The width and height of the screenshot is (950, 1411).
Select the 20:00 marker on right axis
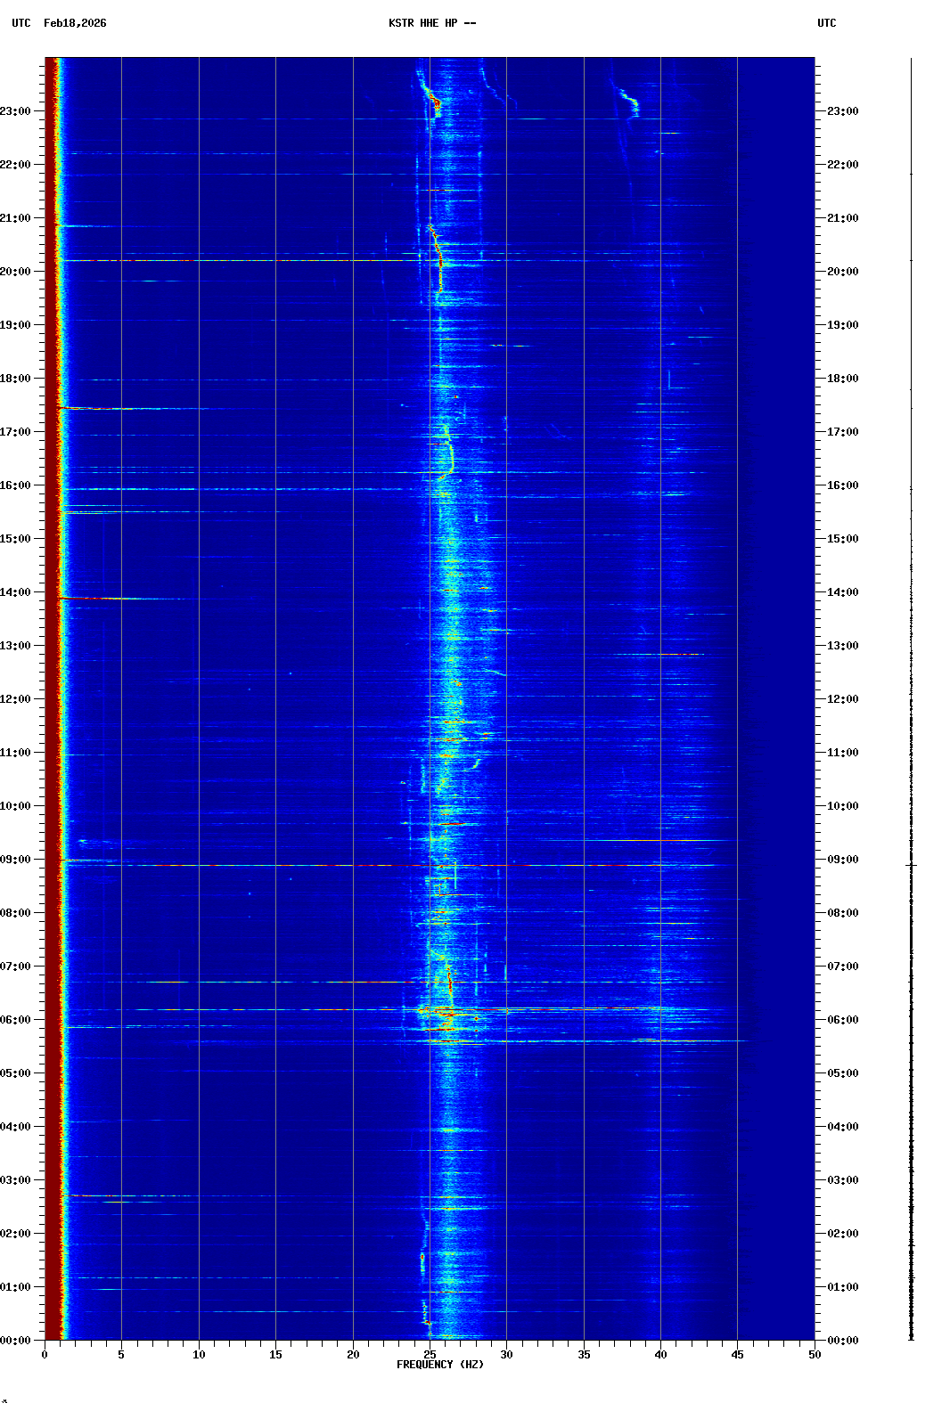coord(842,272)
